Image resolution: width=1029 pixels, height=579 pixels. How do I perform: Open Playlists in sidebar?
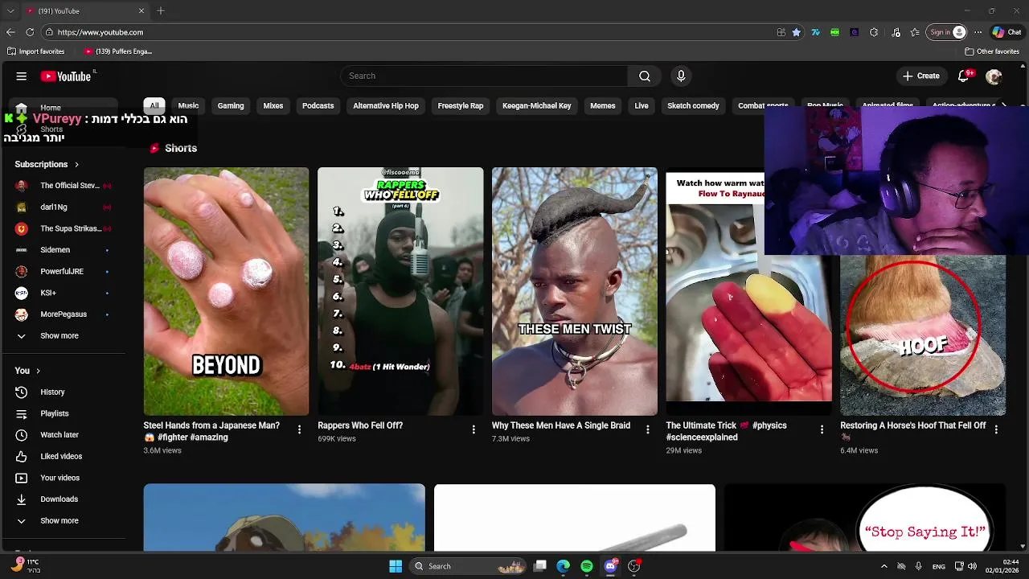point(63,413)
